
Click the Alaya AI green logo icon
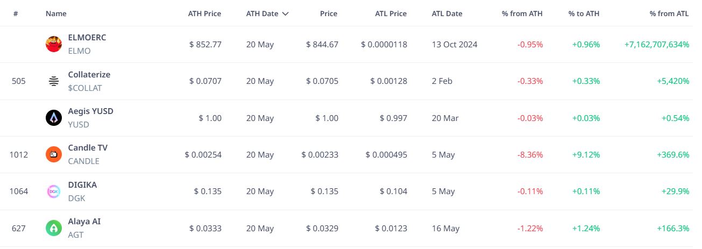click(x=54, y=228)
